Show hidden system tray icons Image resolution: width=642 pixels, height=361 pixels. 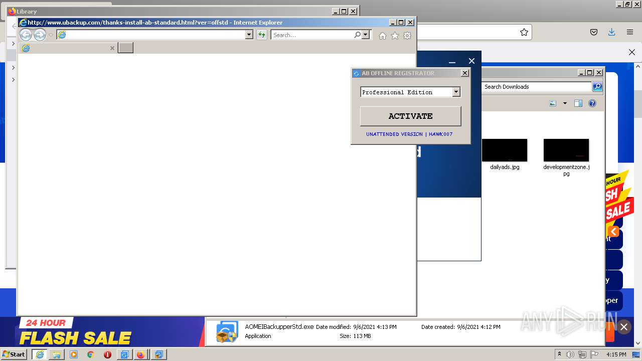(x=559, y=354)
